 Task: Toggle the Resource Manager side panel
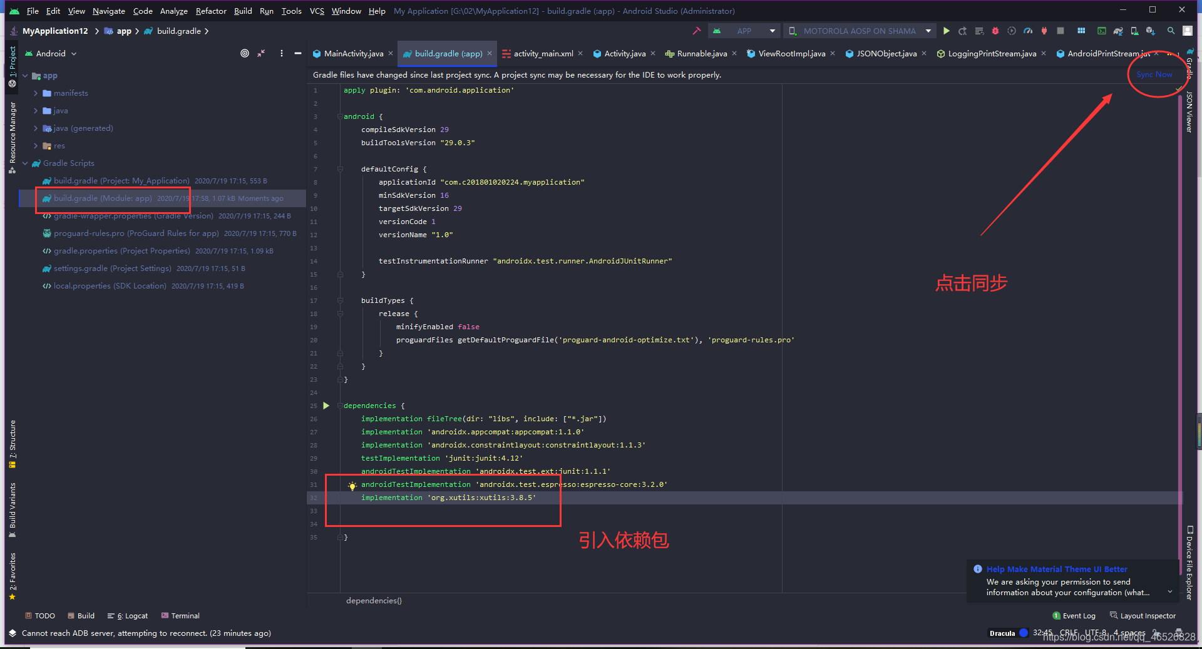[x=12, y=137]
